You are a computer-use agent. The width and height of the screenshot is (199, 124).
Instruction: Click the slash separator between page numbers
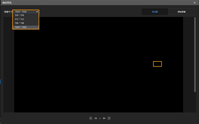point(100,118)
